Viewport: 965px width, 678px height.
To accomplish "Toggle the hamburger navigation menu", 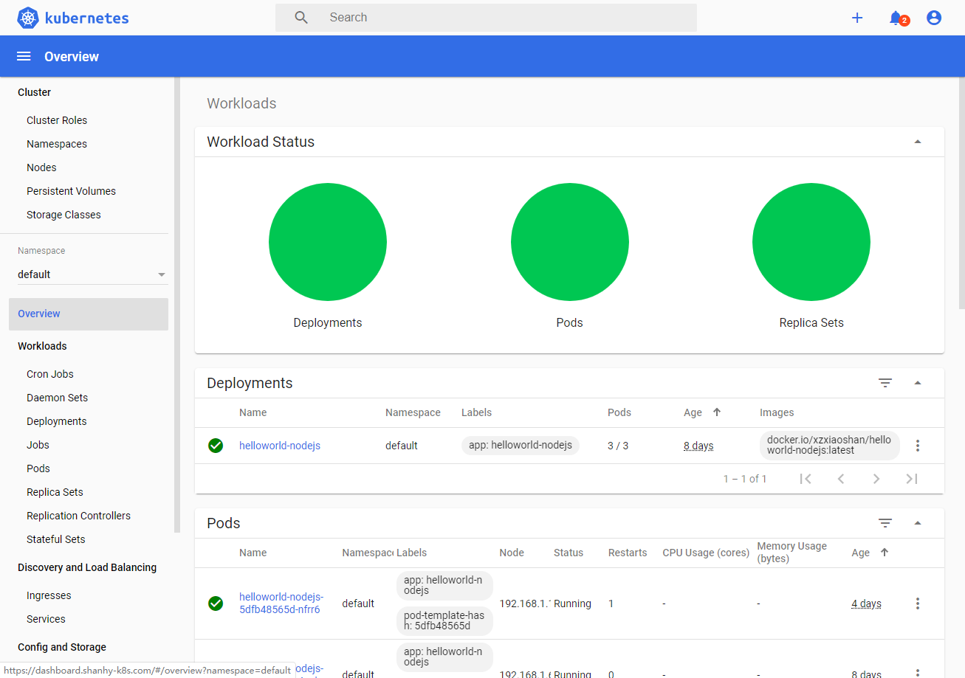I will click(24, 57).
